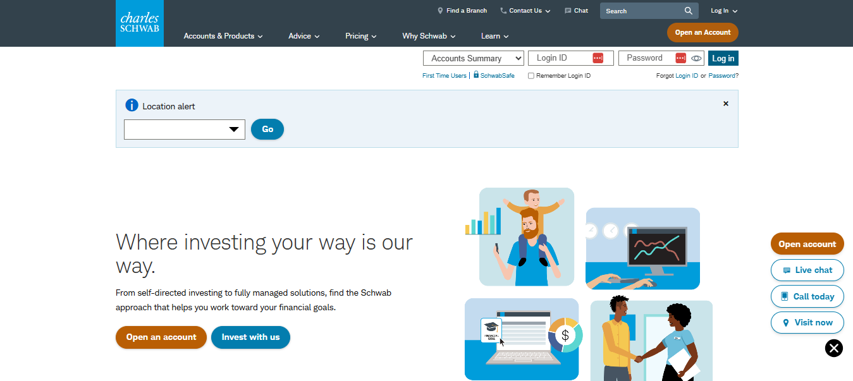Click the Find a Branch pin icon

440,11
